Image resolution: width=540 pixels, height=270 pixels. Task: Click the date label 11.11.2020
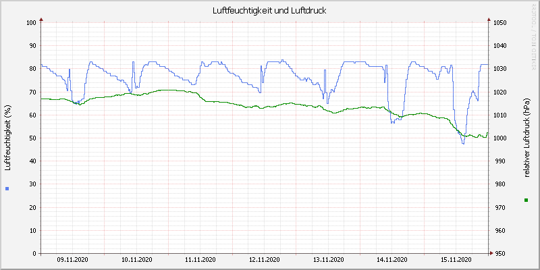tap(200, 259)
